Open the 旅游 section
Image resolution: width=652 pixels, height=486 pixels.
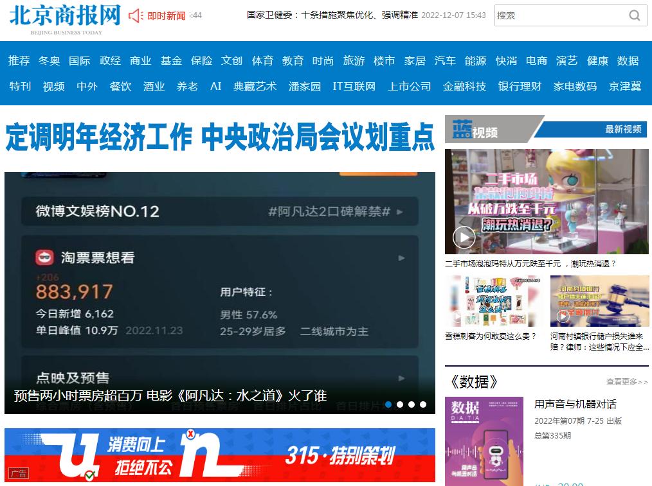click(354, 60)
